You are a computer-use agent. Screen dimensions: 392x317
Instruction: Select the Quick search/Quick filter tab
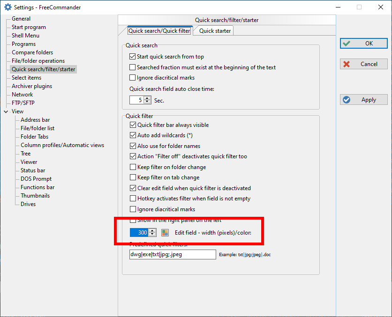click(x=159, y=31)
